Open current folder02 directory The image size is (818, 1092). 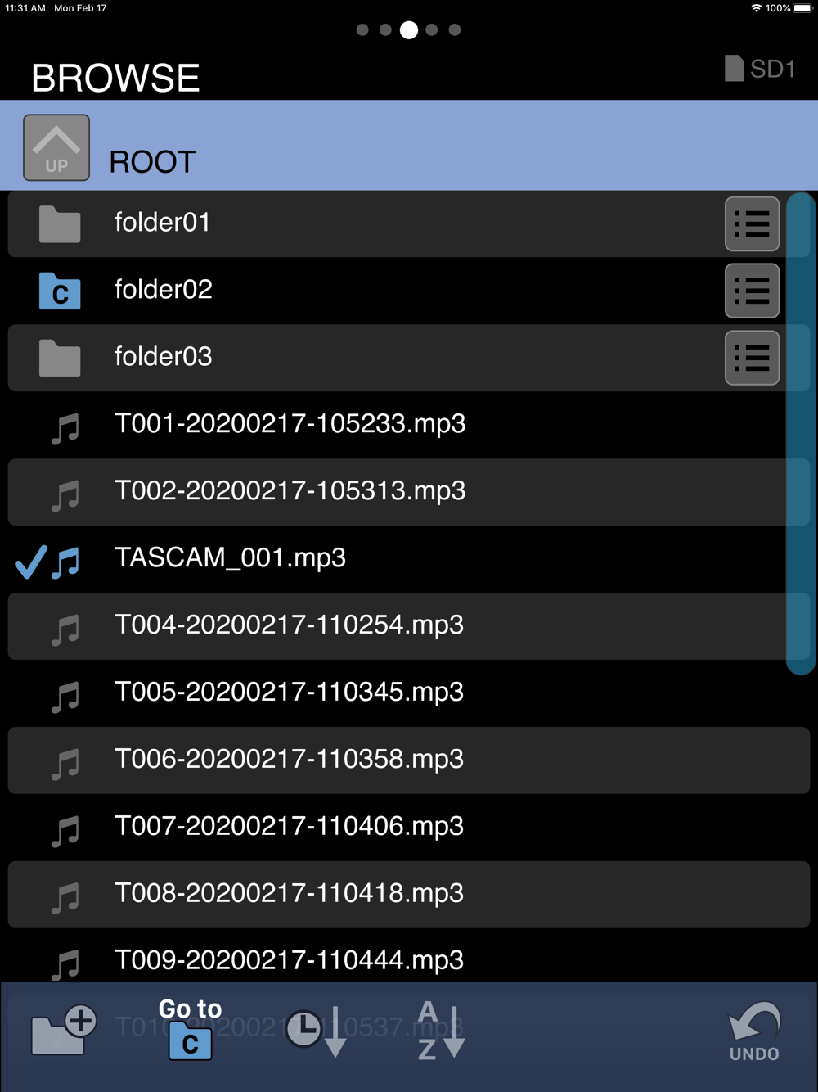coord(364,291)
